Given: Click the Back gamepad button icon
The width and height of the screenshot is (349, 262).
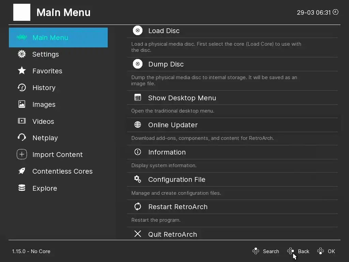Looking at the screenshot, I should (291, 251).
